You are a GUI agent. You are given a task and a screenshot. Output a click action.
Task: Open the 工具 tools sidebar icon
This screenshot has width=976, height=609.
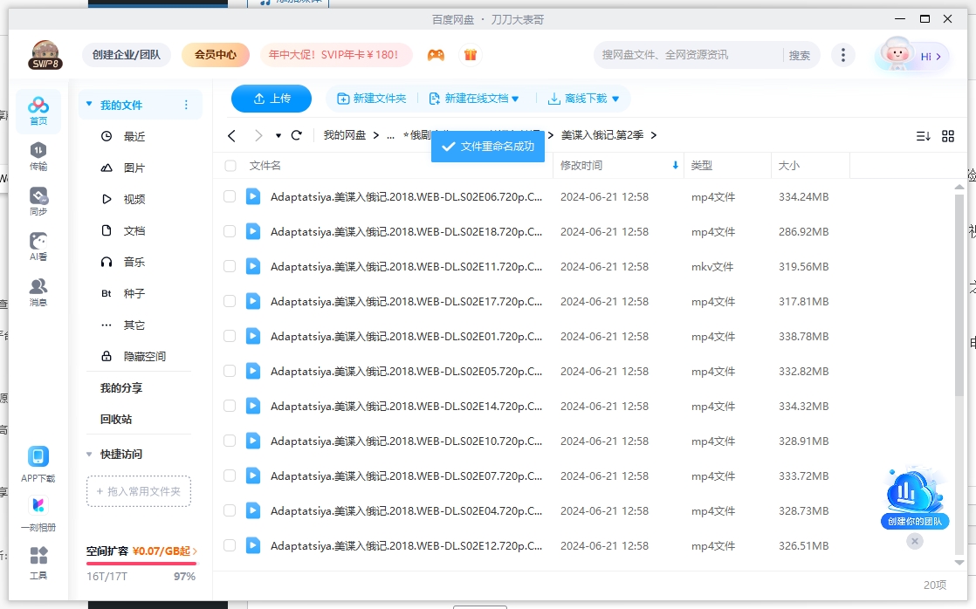tap(38, 562)
